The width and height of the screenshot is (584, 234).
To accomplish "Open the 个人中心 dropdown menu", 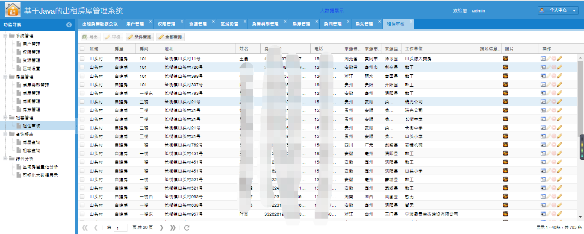I will point(558,10).
